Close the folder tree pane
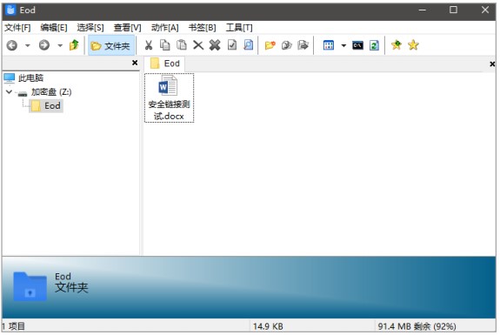The image size is (500, 335). pyautogui.click(x=135, y=63)
